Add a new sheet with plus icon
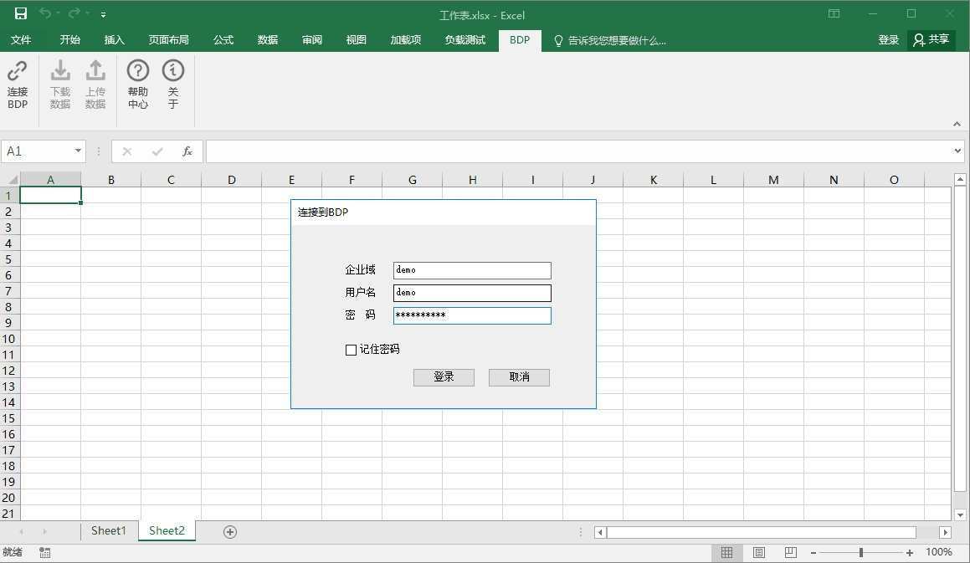Image resolution: width=970 pixels, height=563 pixels. pyautogui.click(x=230, y=532)
